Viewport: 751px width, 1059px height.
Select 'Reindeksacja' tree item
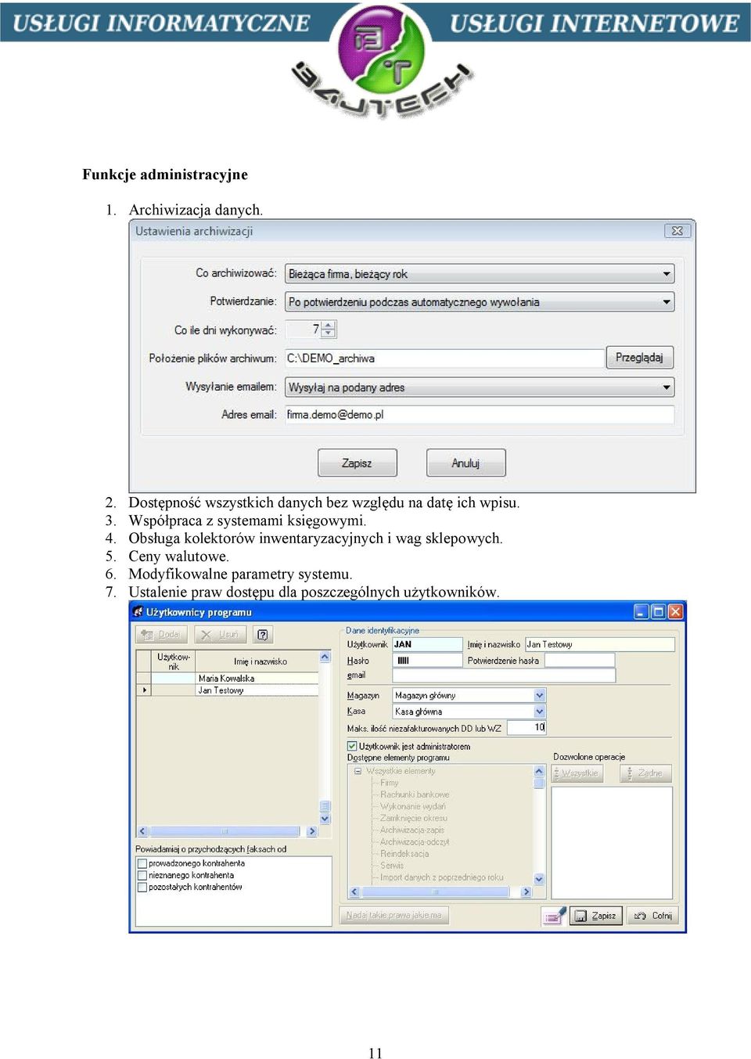click(404, 854)
